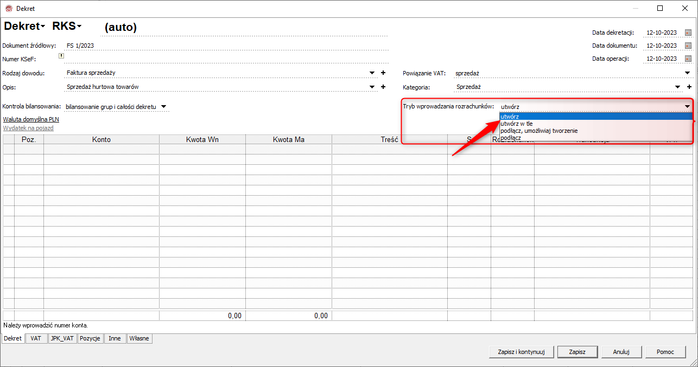
Task: Click Kwota Ma total 0,00 cell
Action: tap(289, 316)
